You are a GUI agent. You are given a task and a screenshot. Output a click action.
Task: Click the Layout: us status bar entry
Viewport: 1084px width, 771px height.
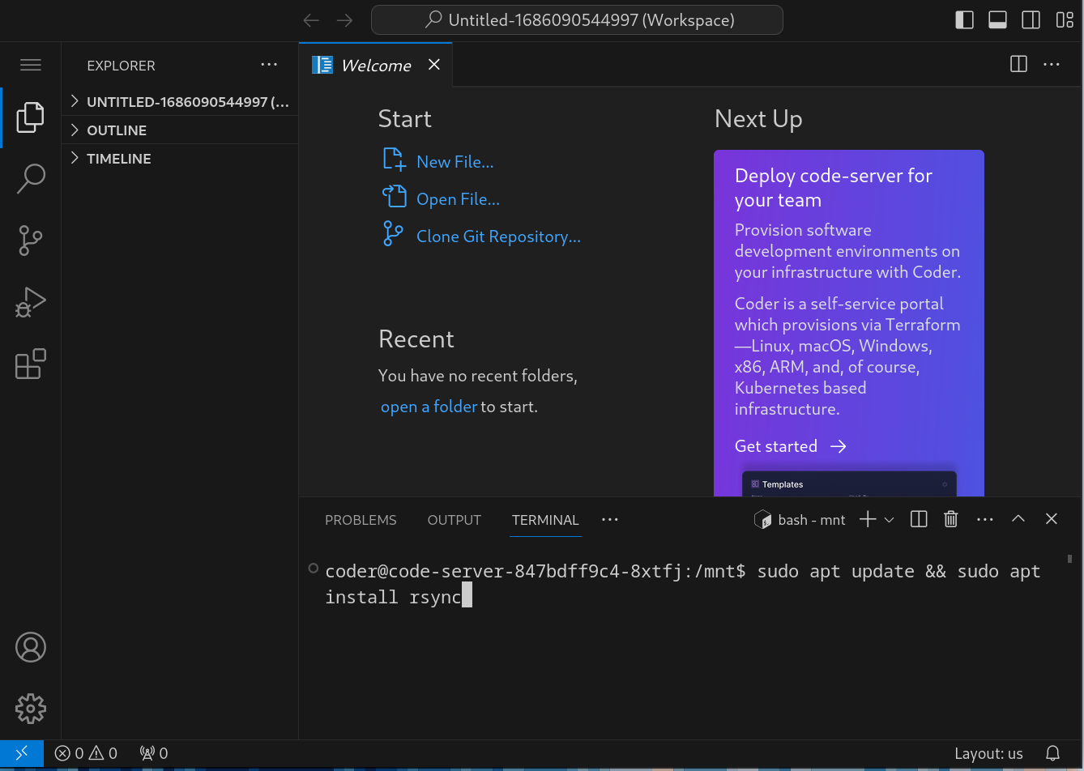(988, 753)
